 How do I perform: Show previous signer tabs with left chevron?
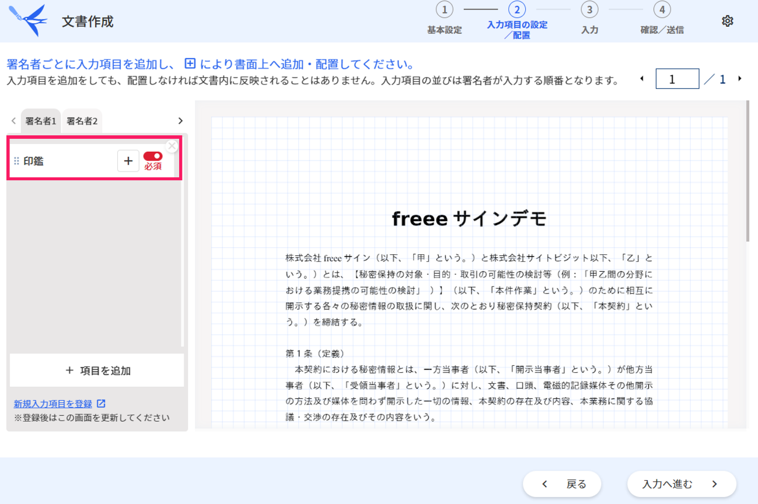point(13,121)
